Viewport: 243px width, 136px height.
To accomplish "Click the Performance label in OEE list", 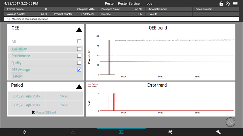I will click(21, 56).
